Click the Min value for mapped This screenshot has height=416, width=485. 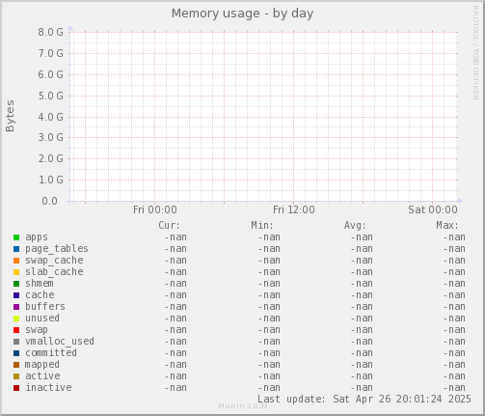point(269,365)
